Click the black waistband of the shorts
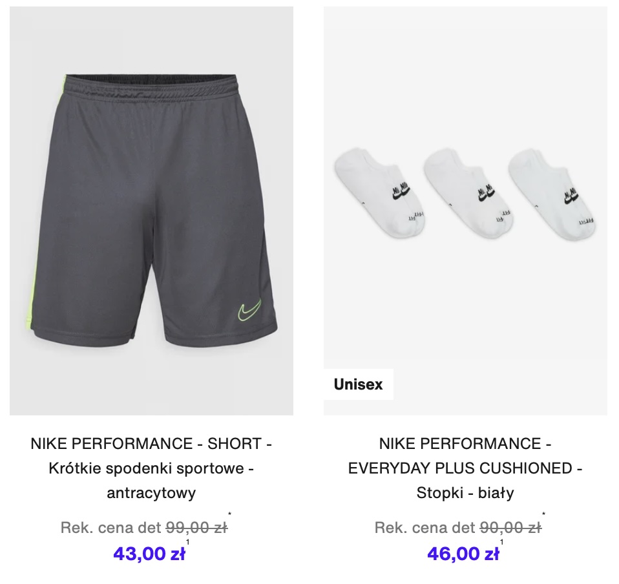619x584 pixels. (151, 79)
